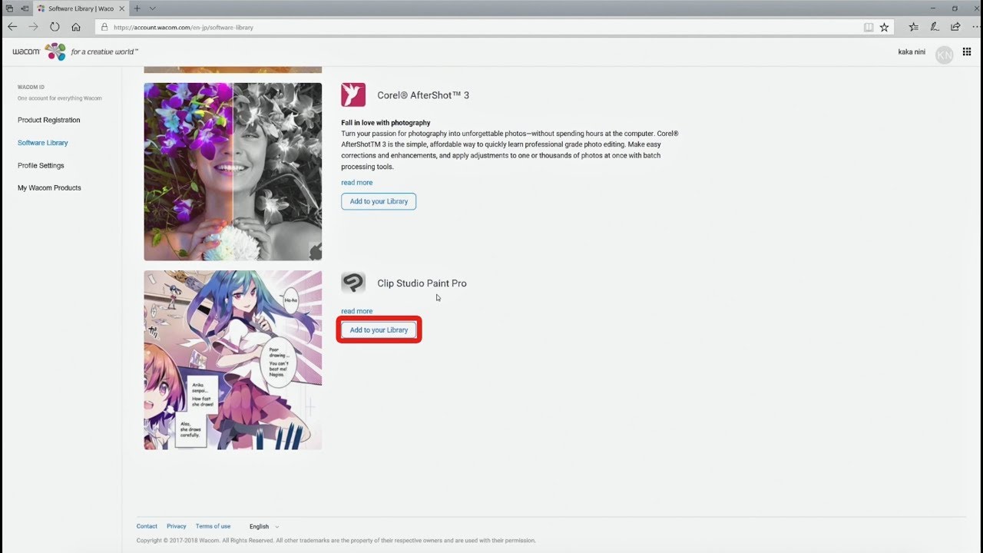Click the 'for a creative world' tagline
Viewport: 983px width, 553px height.
(104, 51)
